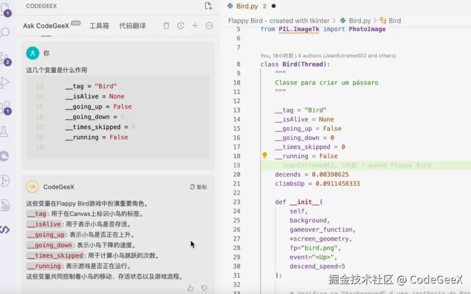The width and height of the screenshot is (471, 294).
Task: Click 'gameover_function,' parameter line
Action: [x=323, y=230]
